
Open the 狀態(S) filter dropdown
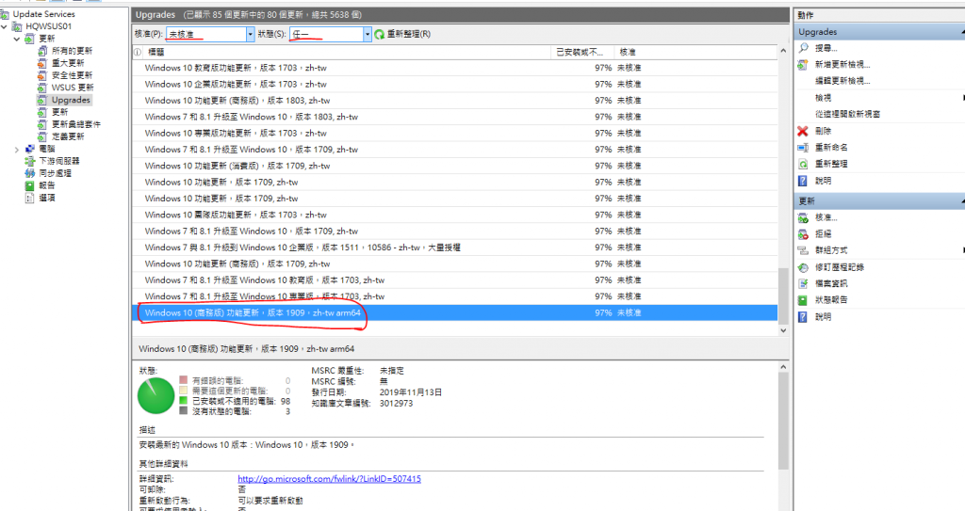pyautogui.click(x=367, y=35)
